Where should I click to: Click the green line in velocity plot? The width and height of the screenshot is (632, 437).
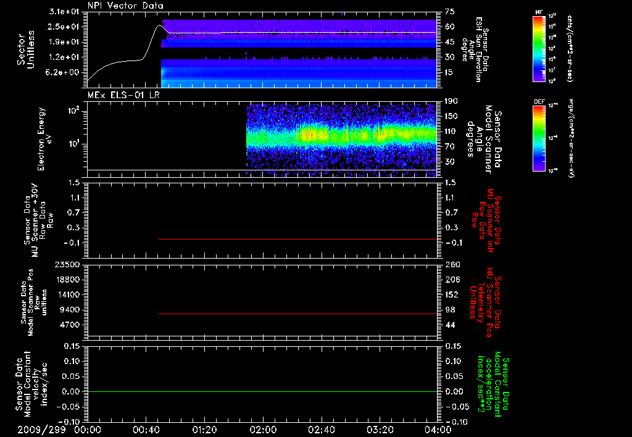pos(262,391)
